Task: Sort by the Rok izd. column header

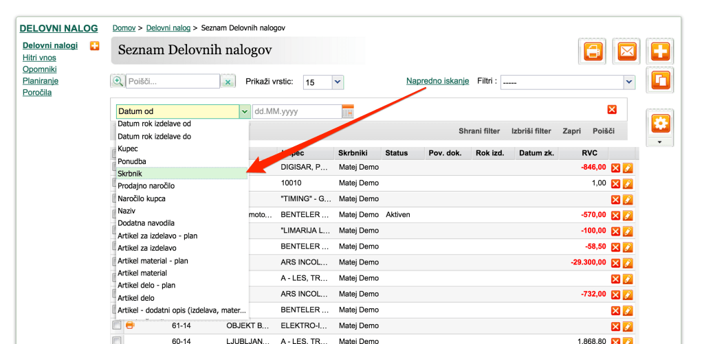Action: 489,153
